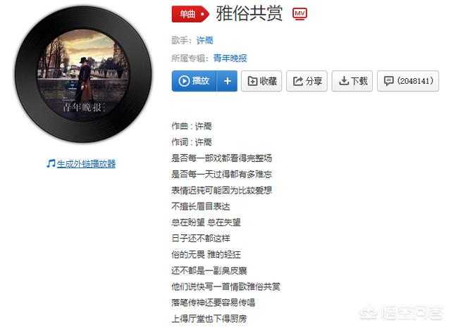Viewport: 451px width, 328px height.
Task: Click the speech bubble comment icon
Action: (388, 81)
